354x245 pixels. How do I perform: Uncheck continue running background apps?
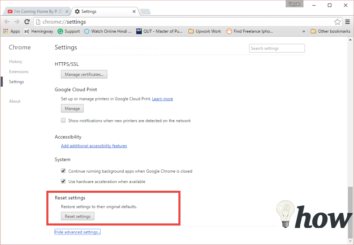point(63,171)
